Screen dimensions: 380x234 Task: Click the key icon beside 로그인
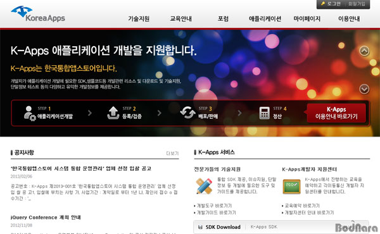(x=323, y=4)
